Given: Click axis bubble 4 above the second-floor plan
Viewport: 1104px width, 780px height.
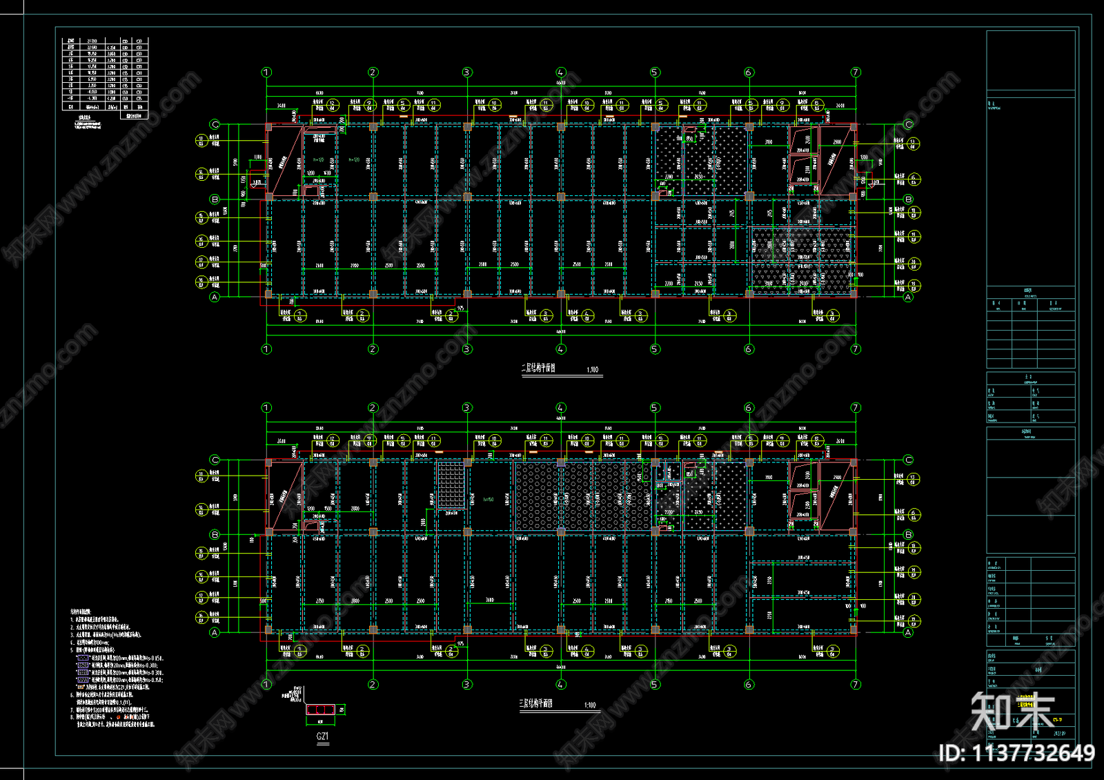Looking at the screenshot, I should (561, 72).
